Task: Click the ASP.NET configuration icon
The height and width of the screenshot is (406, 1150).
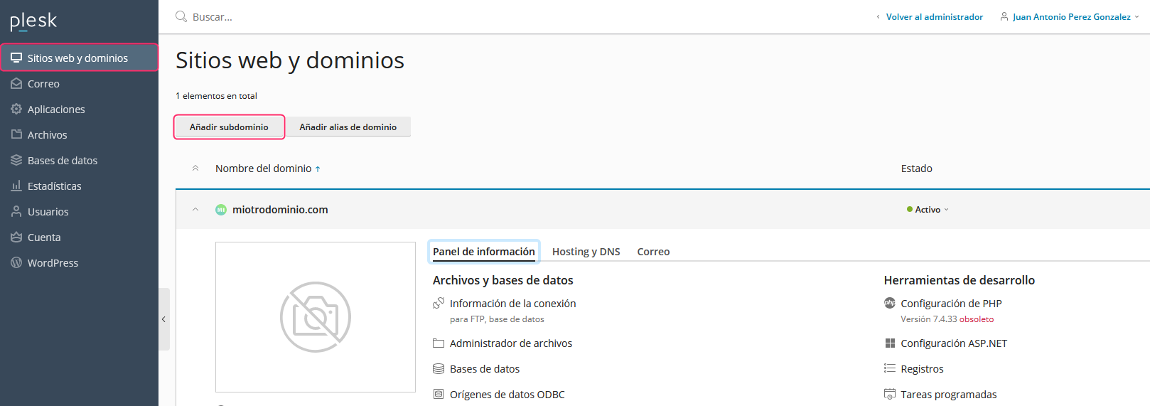Action: coord(889,343)
